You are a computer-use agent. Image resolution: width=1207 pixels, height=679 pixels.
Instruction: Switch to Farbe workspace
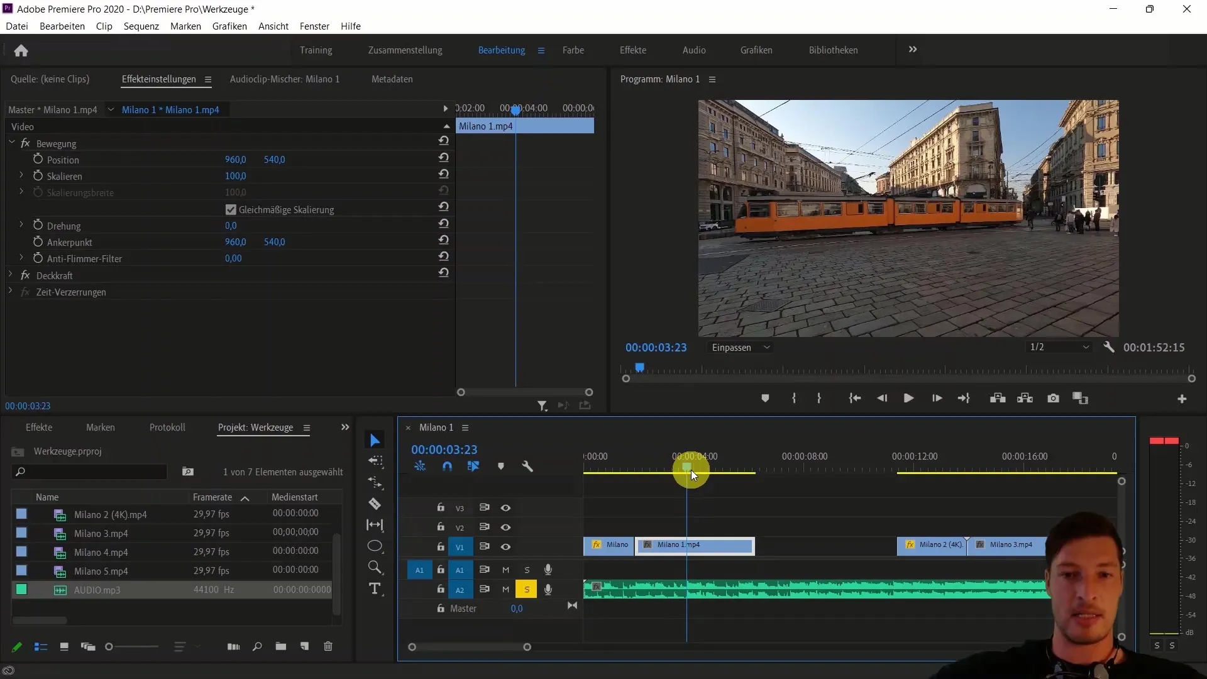point(573,50)
